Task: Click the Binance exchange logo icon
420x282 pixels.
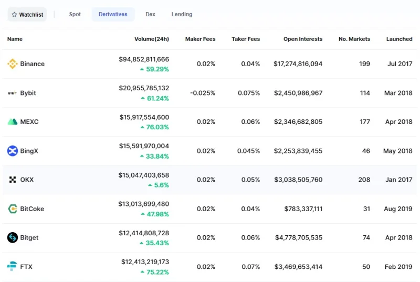Action: click(x=12, y=64)
